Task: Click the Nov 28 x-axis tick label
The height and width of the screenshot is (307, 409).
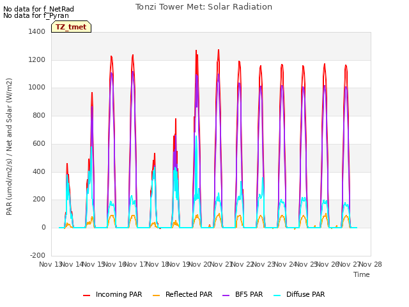Action: (371, 264)
